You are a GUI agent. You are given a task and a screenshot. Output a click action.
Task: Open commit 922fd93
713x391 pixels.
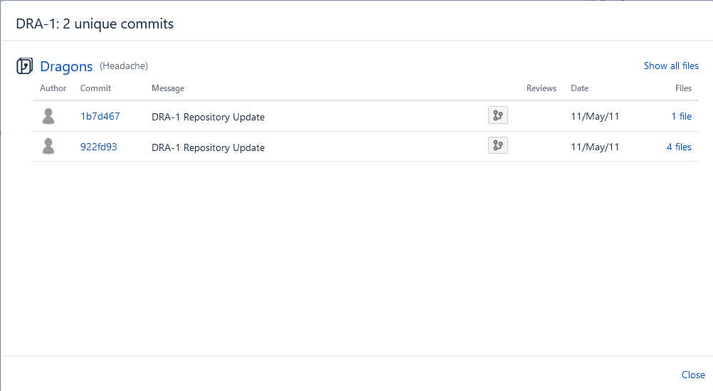[99, 147]
